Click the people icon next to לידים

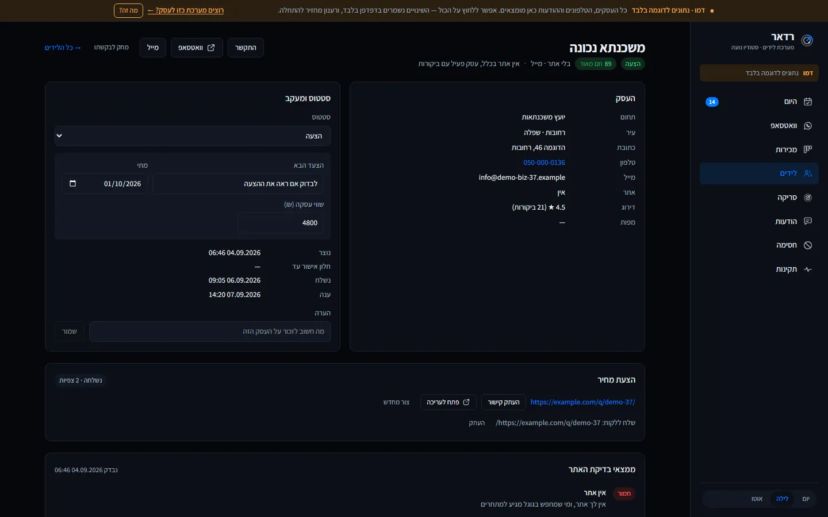coord(808,173)
